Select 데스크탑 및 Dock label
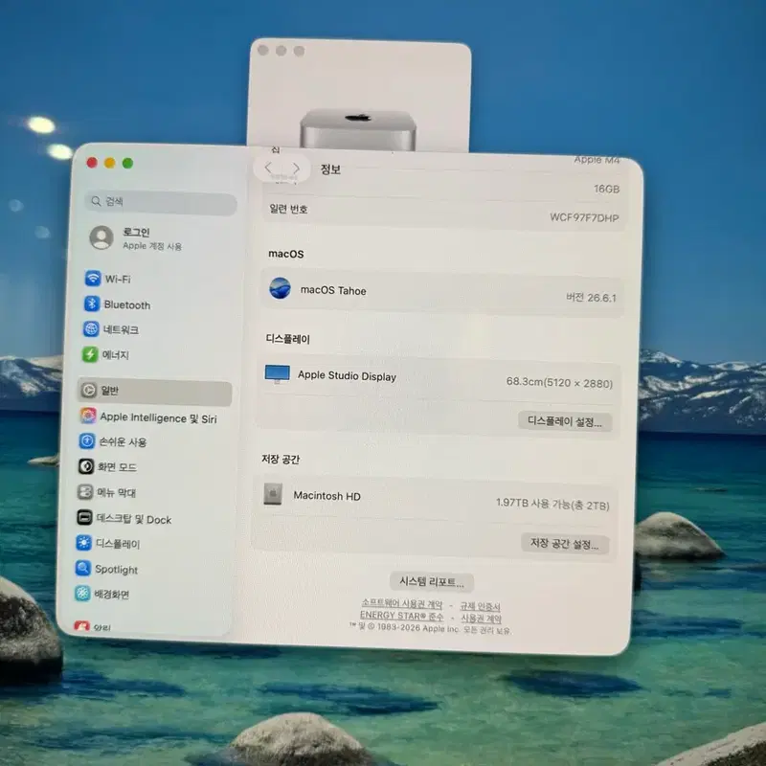 (x=134, y=519)
